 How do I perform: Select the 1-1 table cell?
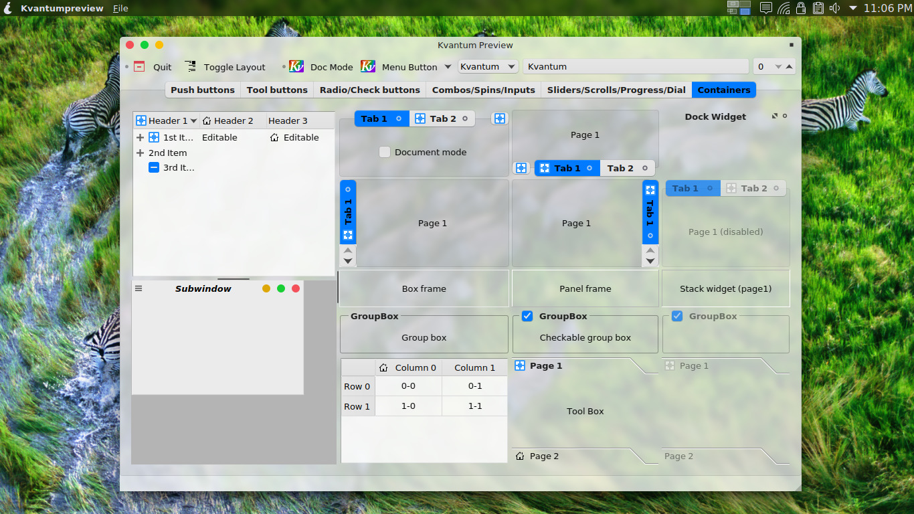click(475, 406)
